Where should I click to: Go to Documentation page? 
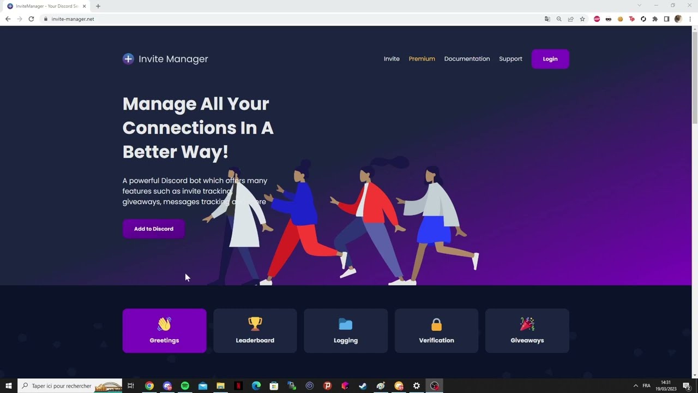[x=467, y=59]
